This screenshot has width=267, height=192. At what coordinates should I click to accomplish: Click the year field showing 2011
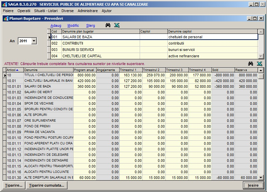pyautogui.click(x=25, y=41)
